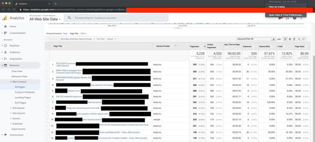Click the browser back arrow
Viewport: 315px width, 142px height.
point(3,9)
